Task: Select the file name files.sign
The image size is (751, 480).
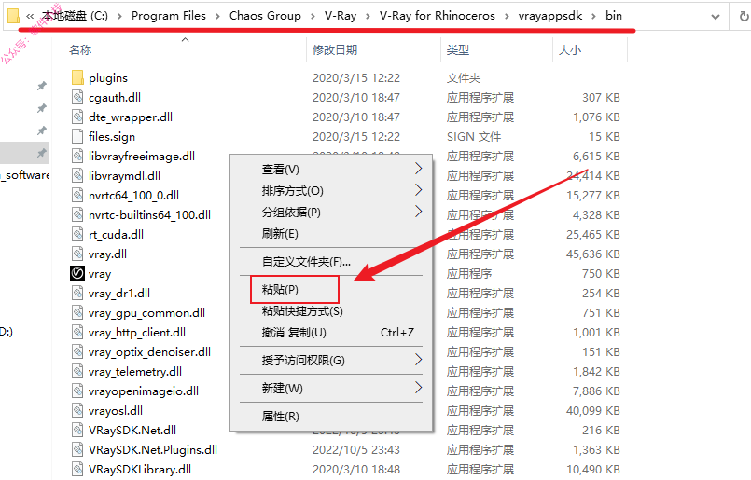Action: pyautogui.click(x=112, y=137)
